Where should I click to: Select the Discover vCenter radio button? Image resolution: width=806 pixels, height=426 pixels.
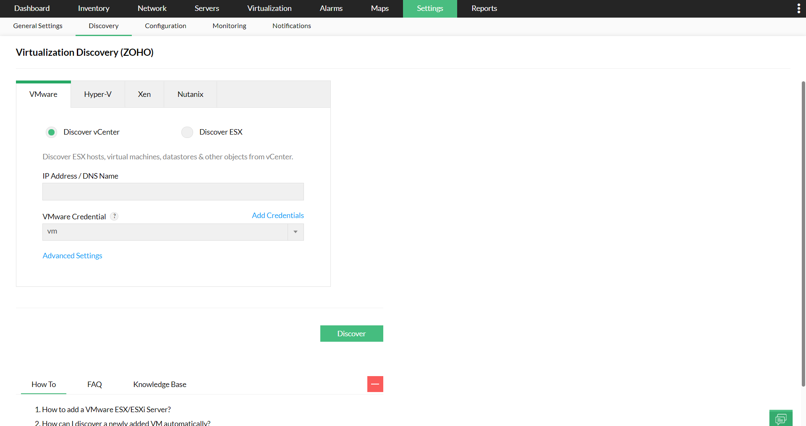click(51, 132)
